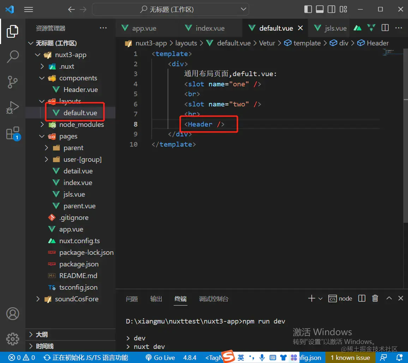Open notifications bell in status bar
Screen dimensions: 408x363
(400, 358)
